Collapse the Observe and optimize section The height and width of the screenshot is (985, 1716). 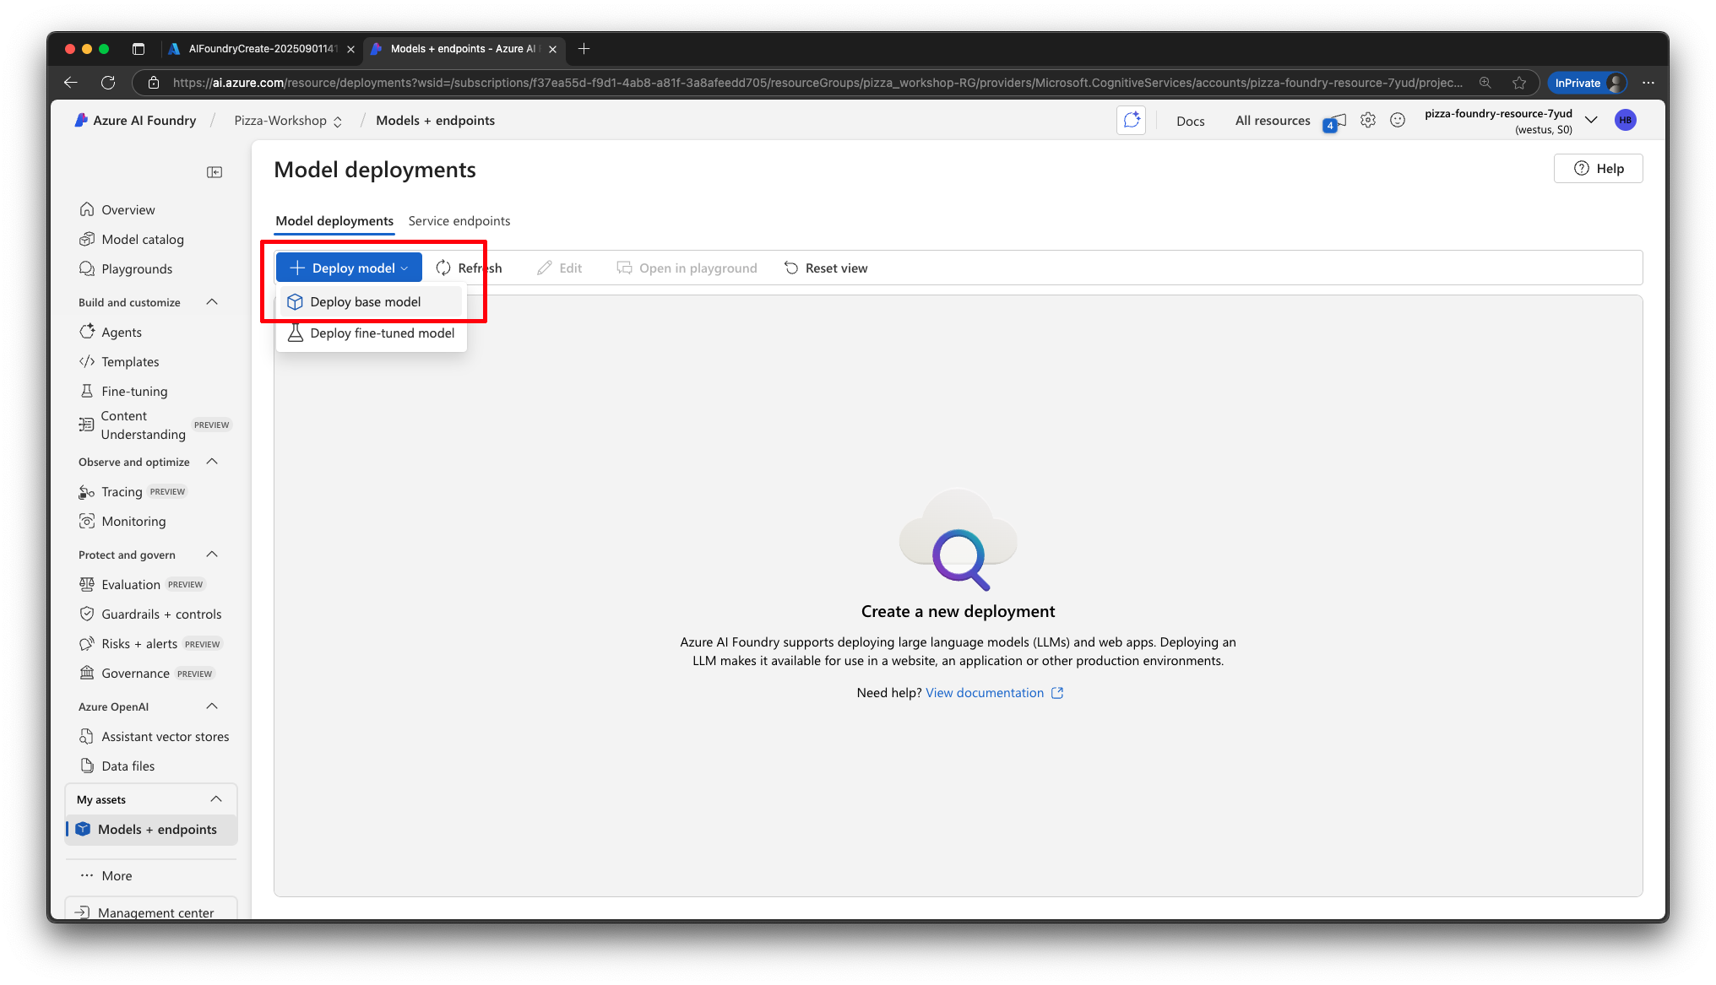coord(212,462)
